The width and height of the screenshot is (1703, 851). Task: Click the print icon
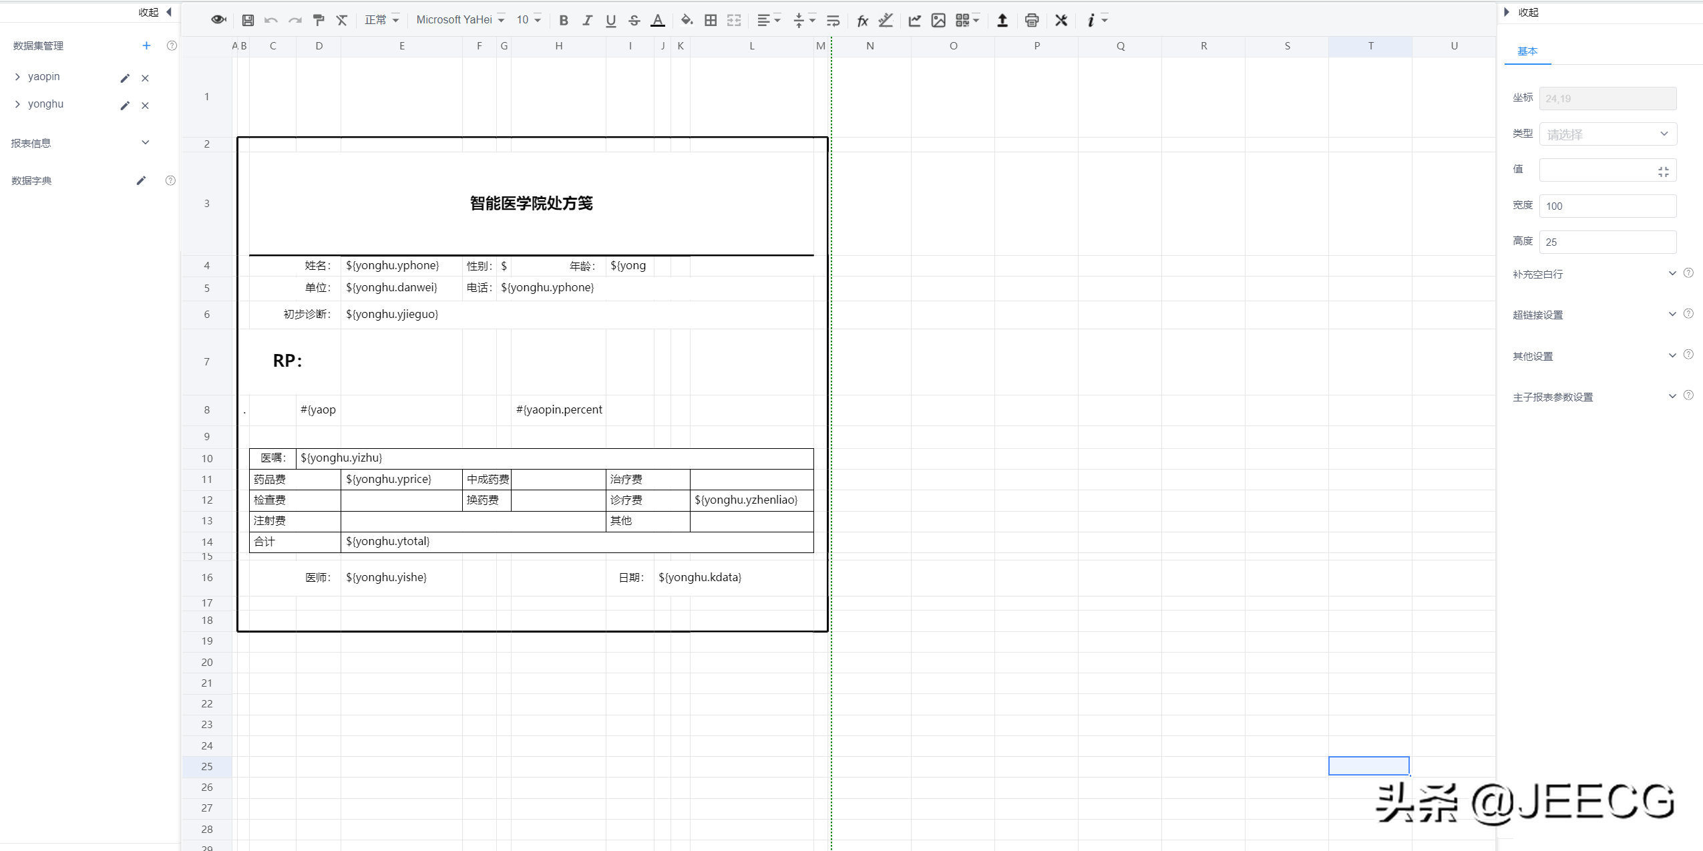click(1031, 20)
